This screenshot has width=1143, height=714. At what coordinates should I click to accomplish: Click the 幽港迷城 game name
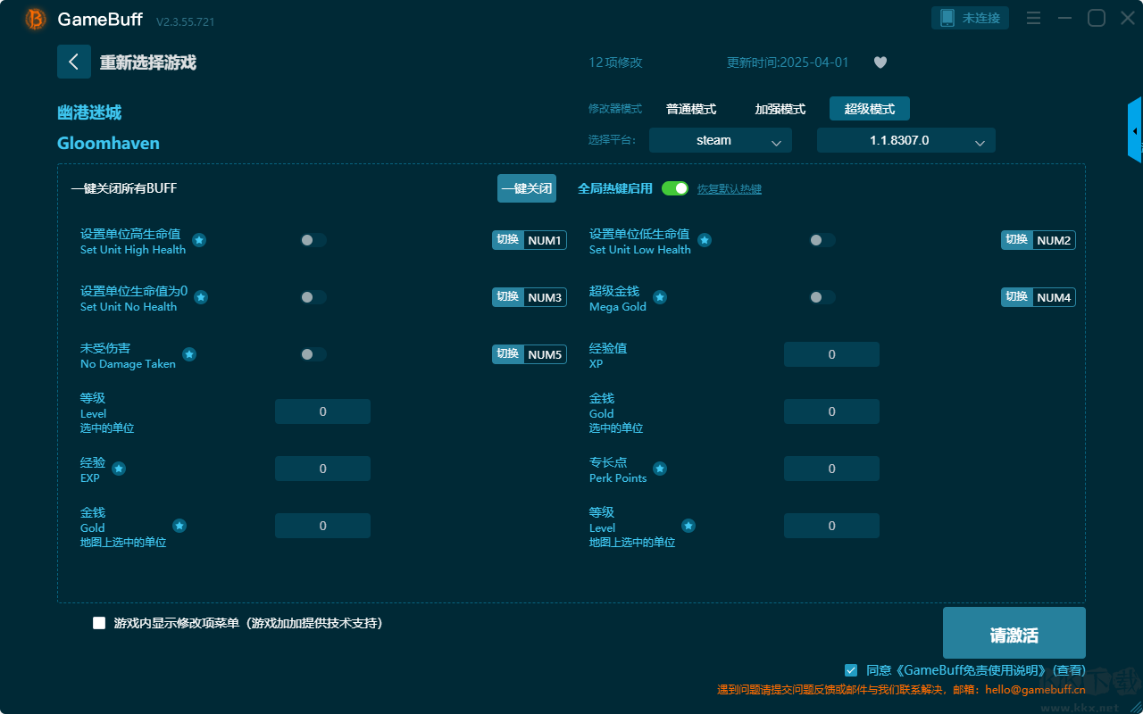(x=89, y=112)
